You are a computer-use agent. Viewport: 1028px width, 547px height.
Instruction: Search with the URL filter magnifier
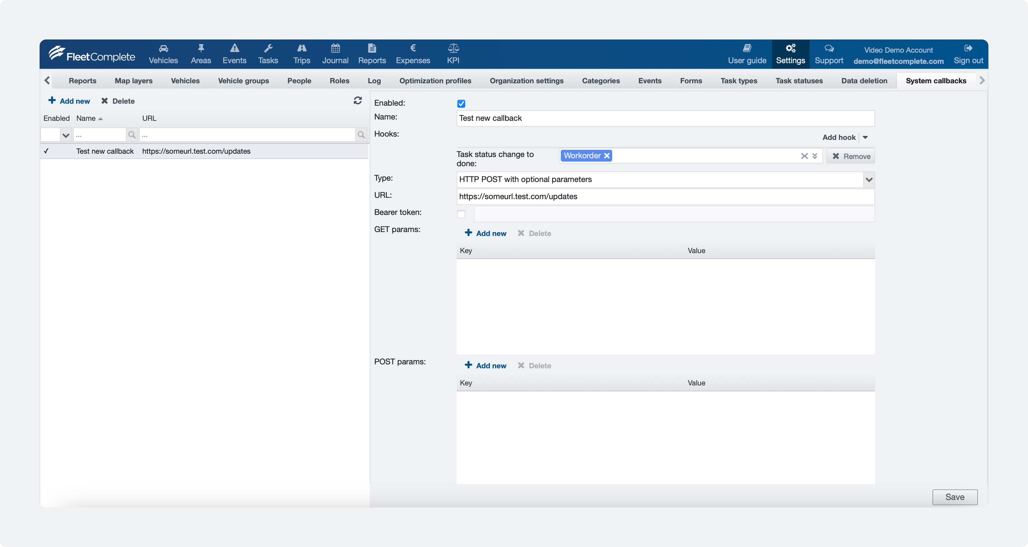click(361, 135)
